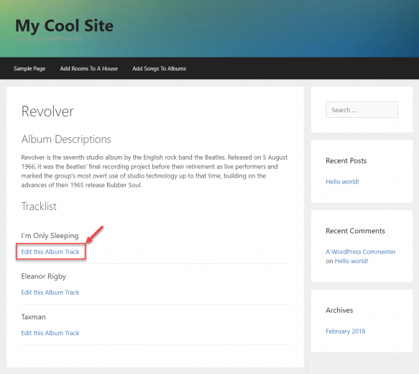Click the Taxman track title

[x=33, y=317]
